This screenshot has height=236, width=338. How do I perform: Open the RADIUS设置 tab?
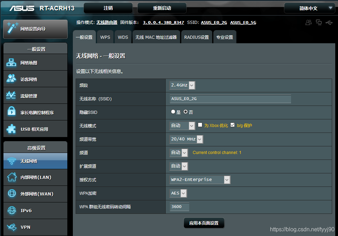[196, 37]
